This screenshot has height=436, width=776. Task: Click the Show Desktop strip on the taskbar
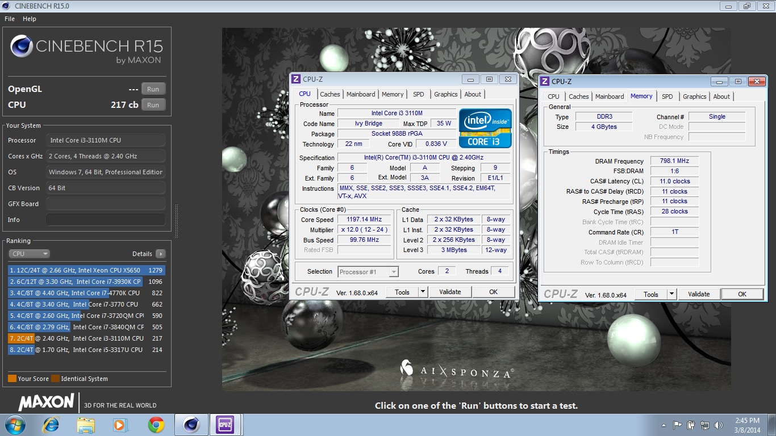click(772, 425)
